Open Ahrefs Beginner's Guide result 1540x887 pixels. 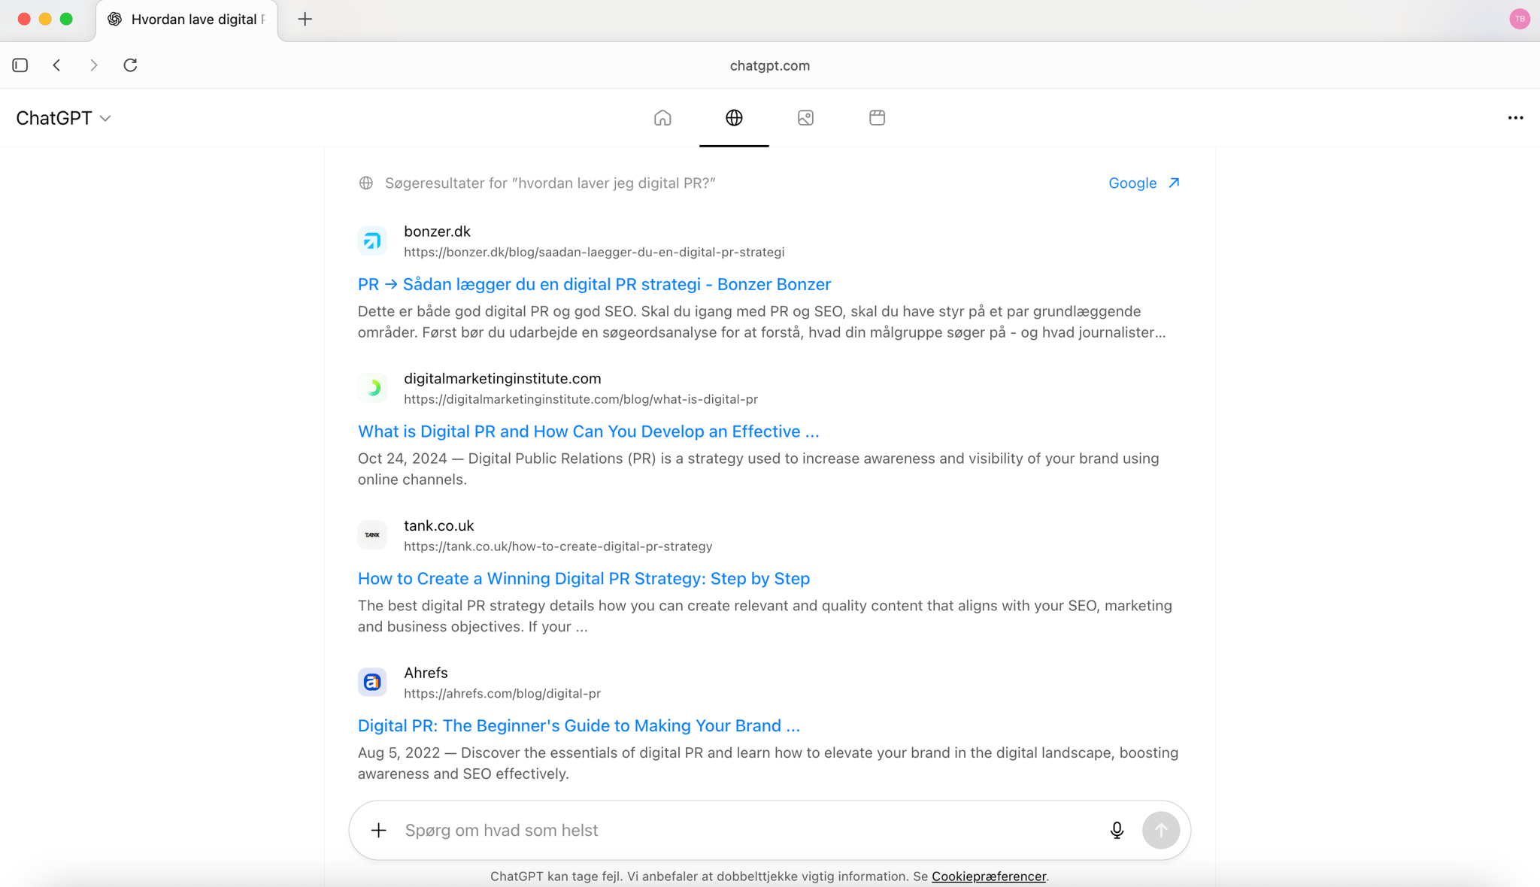tap(578, 726)
